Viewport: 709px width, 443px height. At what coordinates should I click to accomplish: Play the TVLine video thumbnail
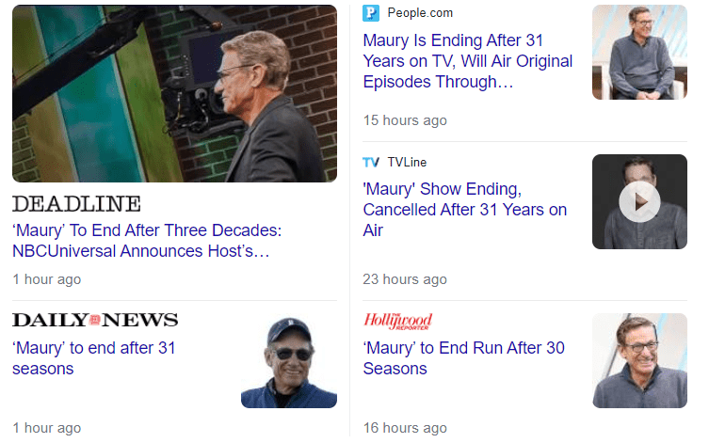click(639, 201)
